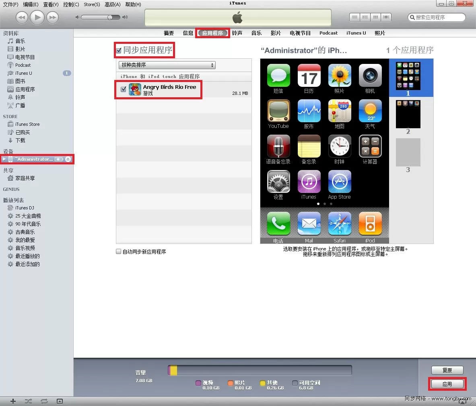The image size is (476, 406).
Task: Open the YouTube app icon on iPhone screen
Action: 278,111
